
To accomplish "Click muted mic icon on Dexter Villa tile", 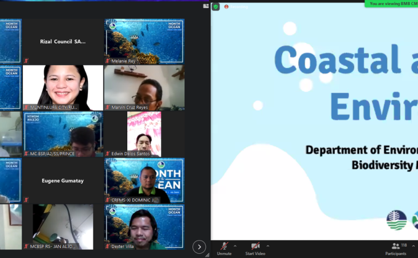I will point(108,246).
